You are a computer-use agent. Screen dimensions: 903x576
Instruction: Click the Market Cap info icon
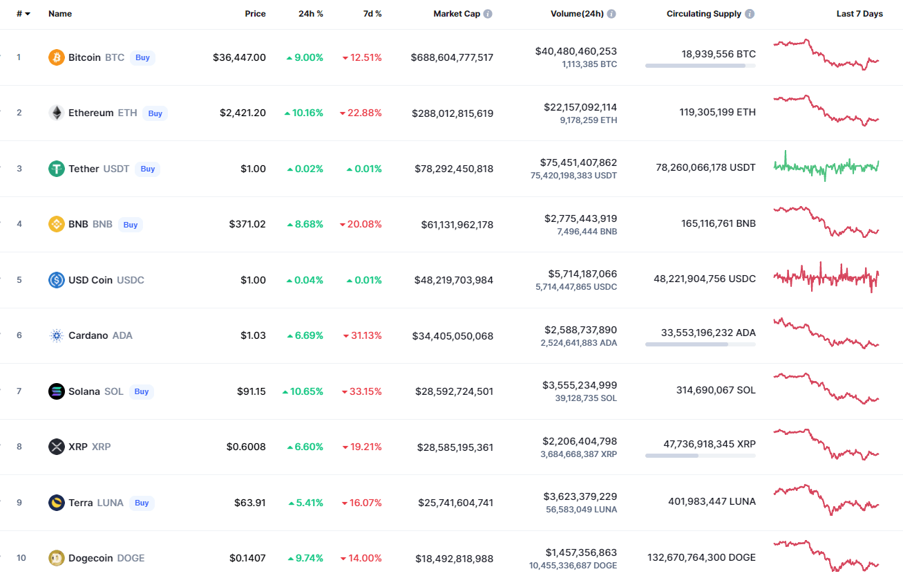tap(488, 14)
